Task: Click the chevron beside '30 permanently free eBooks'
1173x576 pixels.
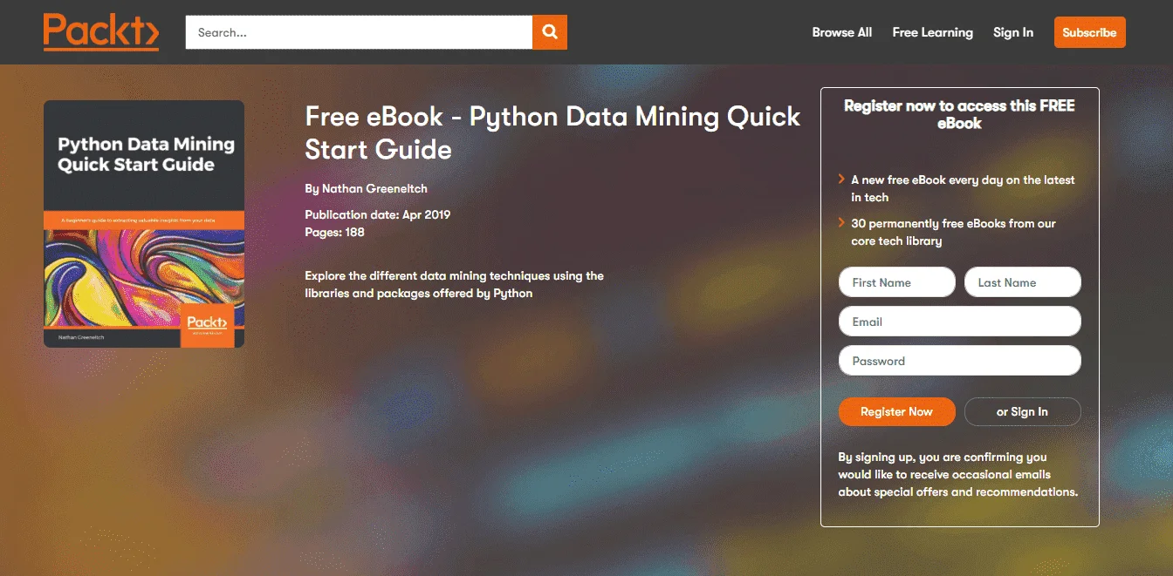Action: [842, 223]
